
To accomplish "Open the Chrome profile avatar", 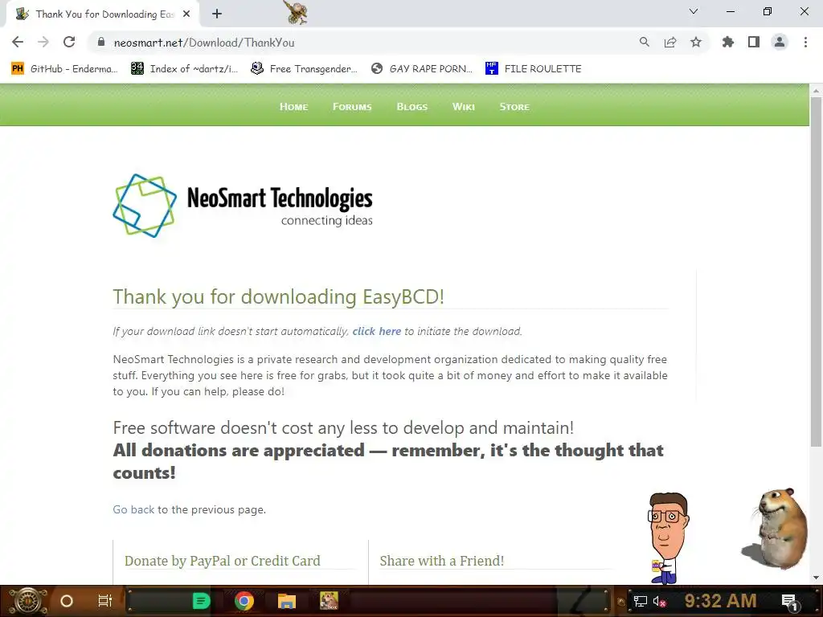I will pos(780,42).
